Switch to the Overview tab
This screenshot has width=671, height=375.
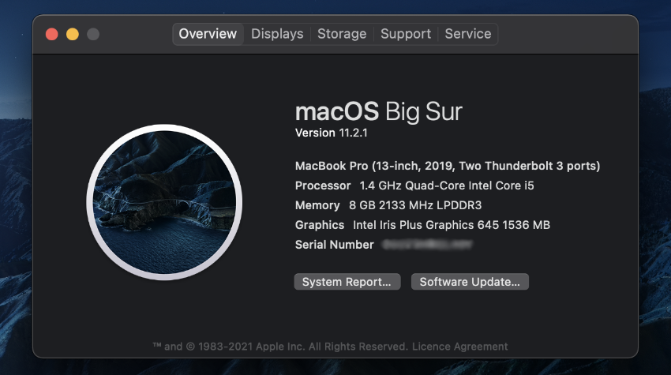pyautogui.click(x=208, y=34)
